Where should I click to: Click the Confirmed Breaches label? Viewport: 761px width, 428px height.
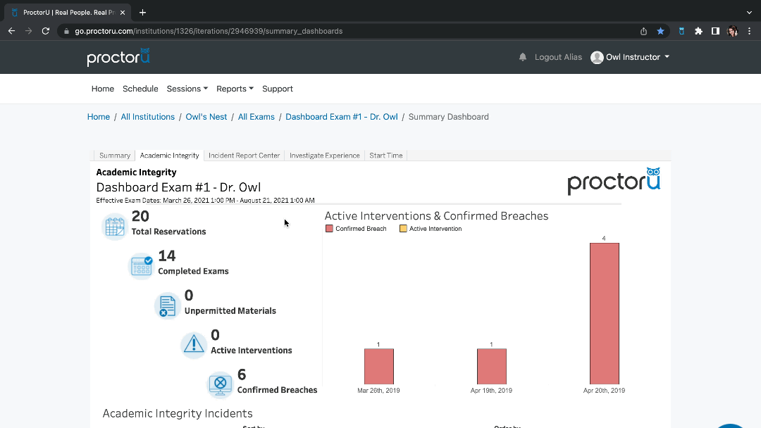point(277,390)
